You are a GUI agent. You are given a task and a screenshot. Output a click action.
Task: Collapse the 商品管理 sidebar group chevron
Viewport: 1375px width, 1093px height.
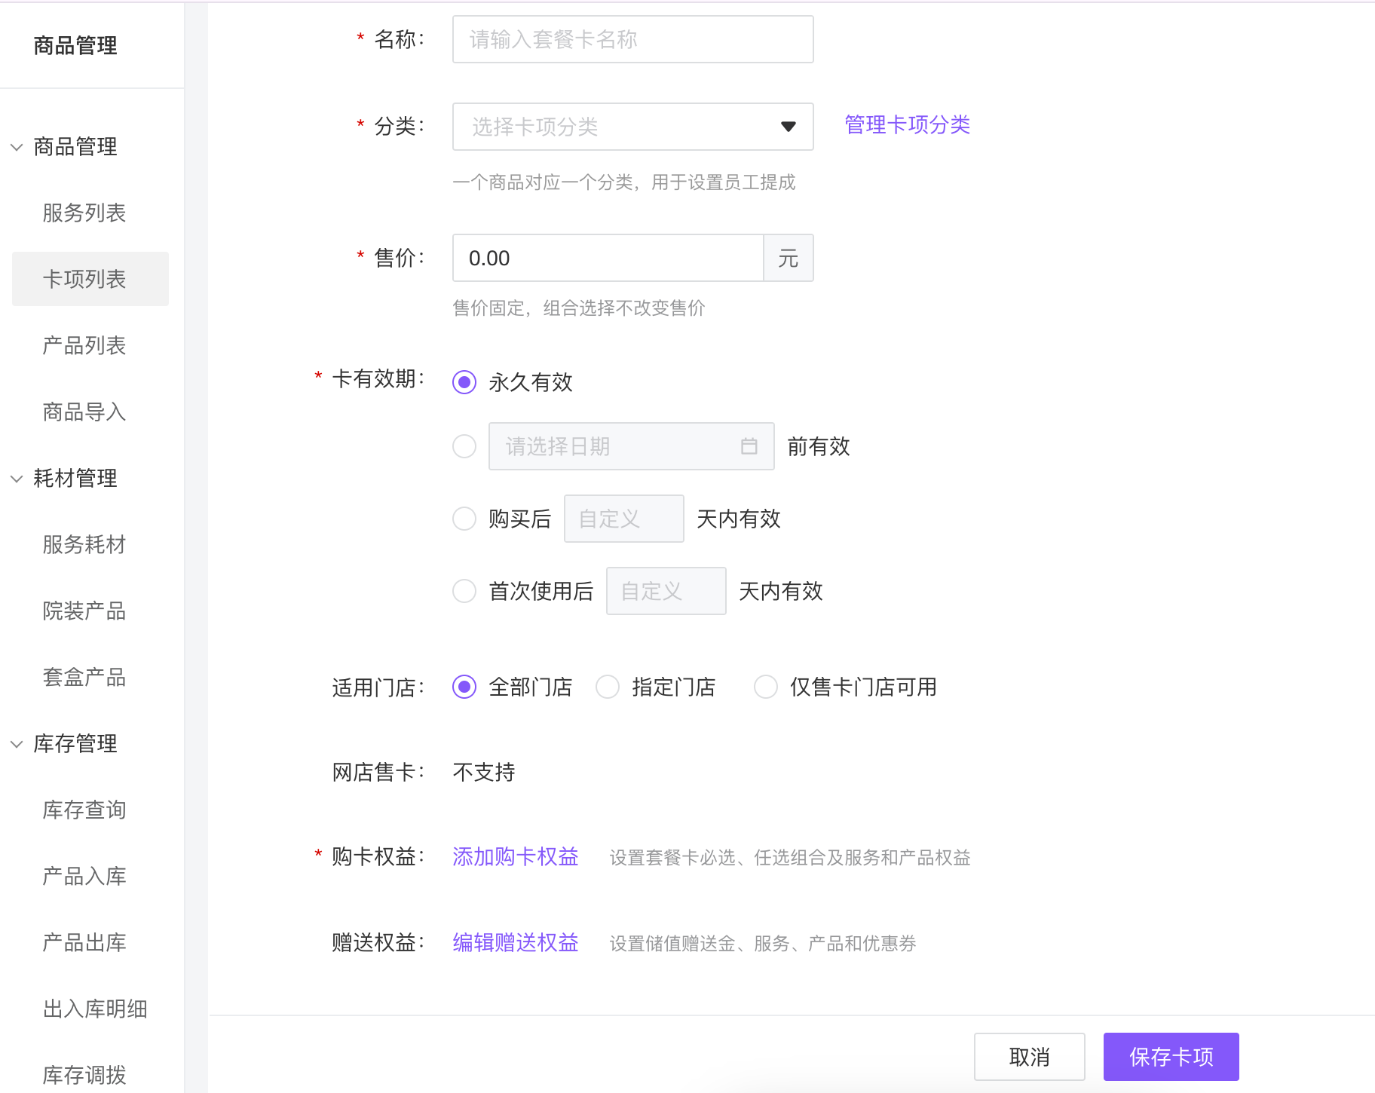[x=17, y=147]
